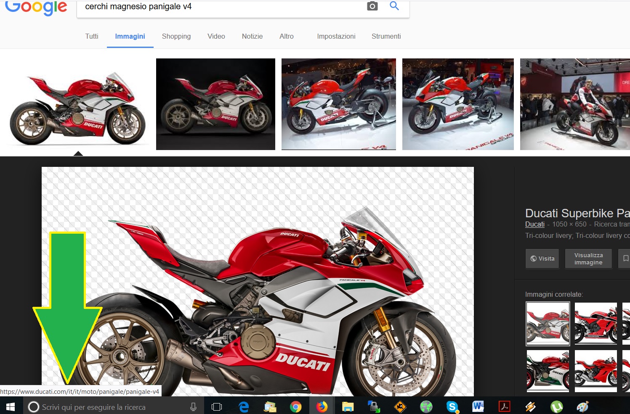Image resolution: width=630 pixels, height=414 pixels.
Task: Select the Immagini tab
Action: pos(130,37)
